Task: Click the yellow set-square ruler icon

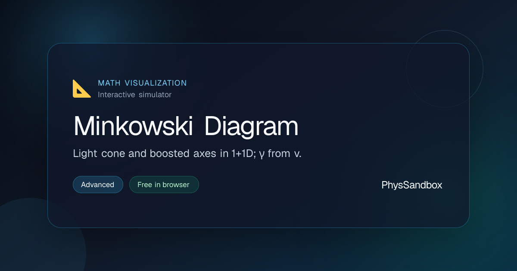Action: point(81,89)
